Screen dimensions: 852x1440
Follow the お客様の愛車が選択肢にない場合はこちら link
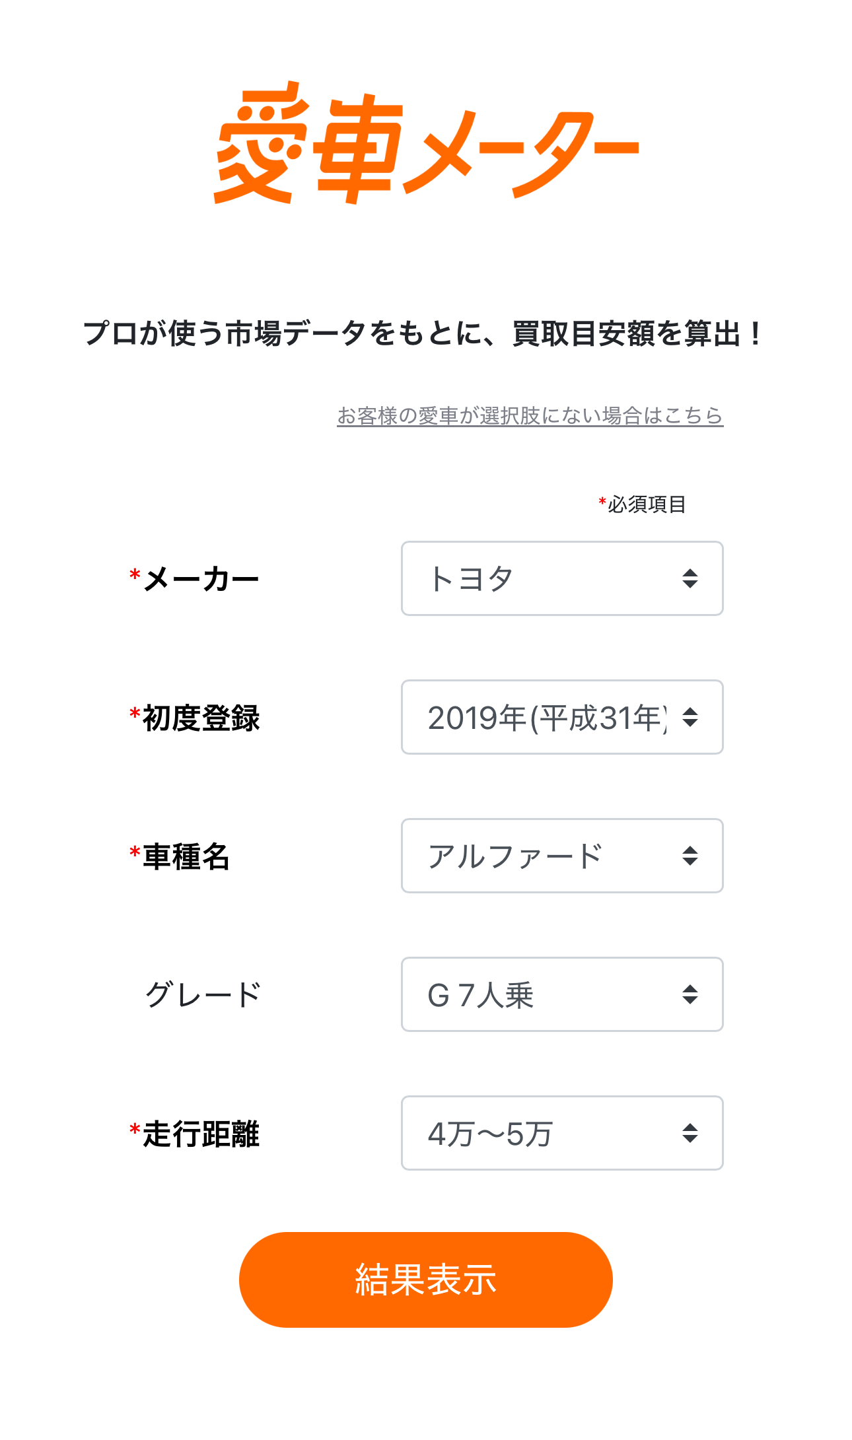(530, 415)
